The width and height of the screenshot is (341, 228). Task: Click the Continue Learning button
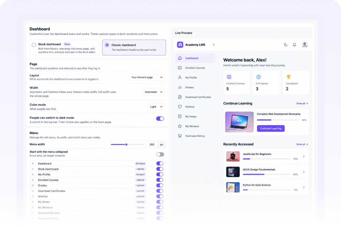click(x=271, y=129)
